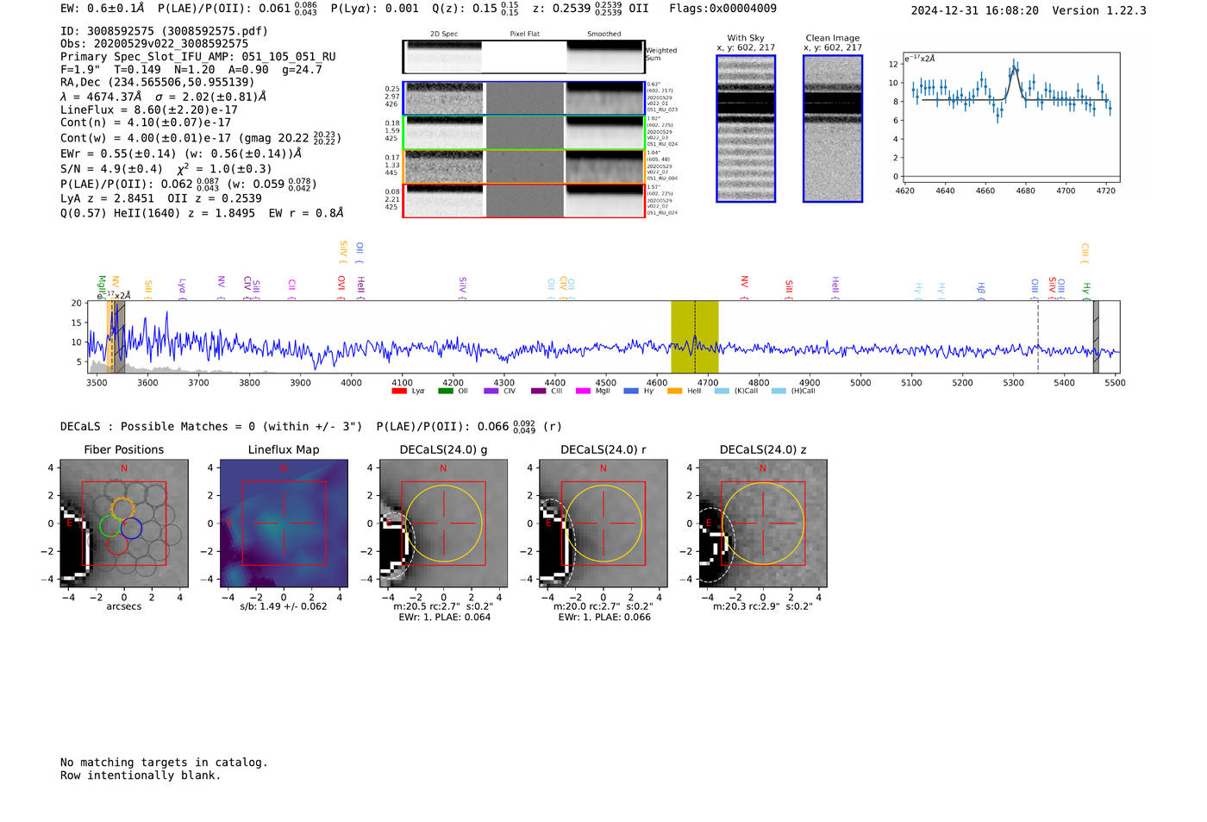
Task: Click the blue fiber circle in Fiber Positions
Action: pyautogui.click(x=131, y=528)
